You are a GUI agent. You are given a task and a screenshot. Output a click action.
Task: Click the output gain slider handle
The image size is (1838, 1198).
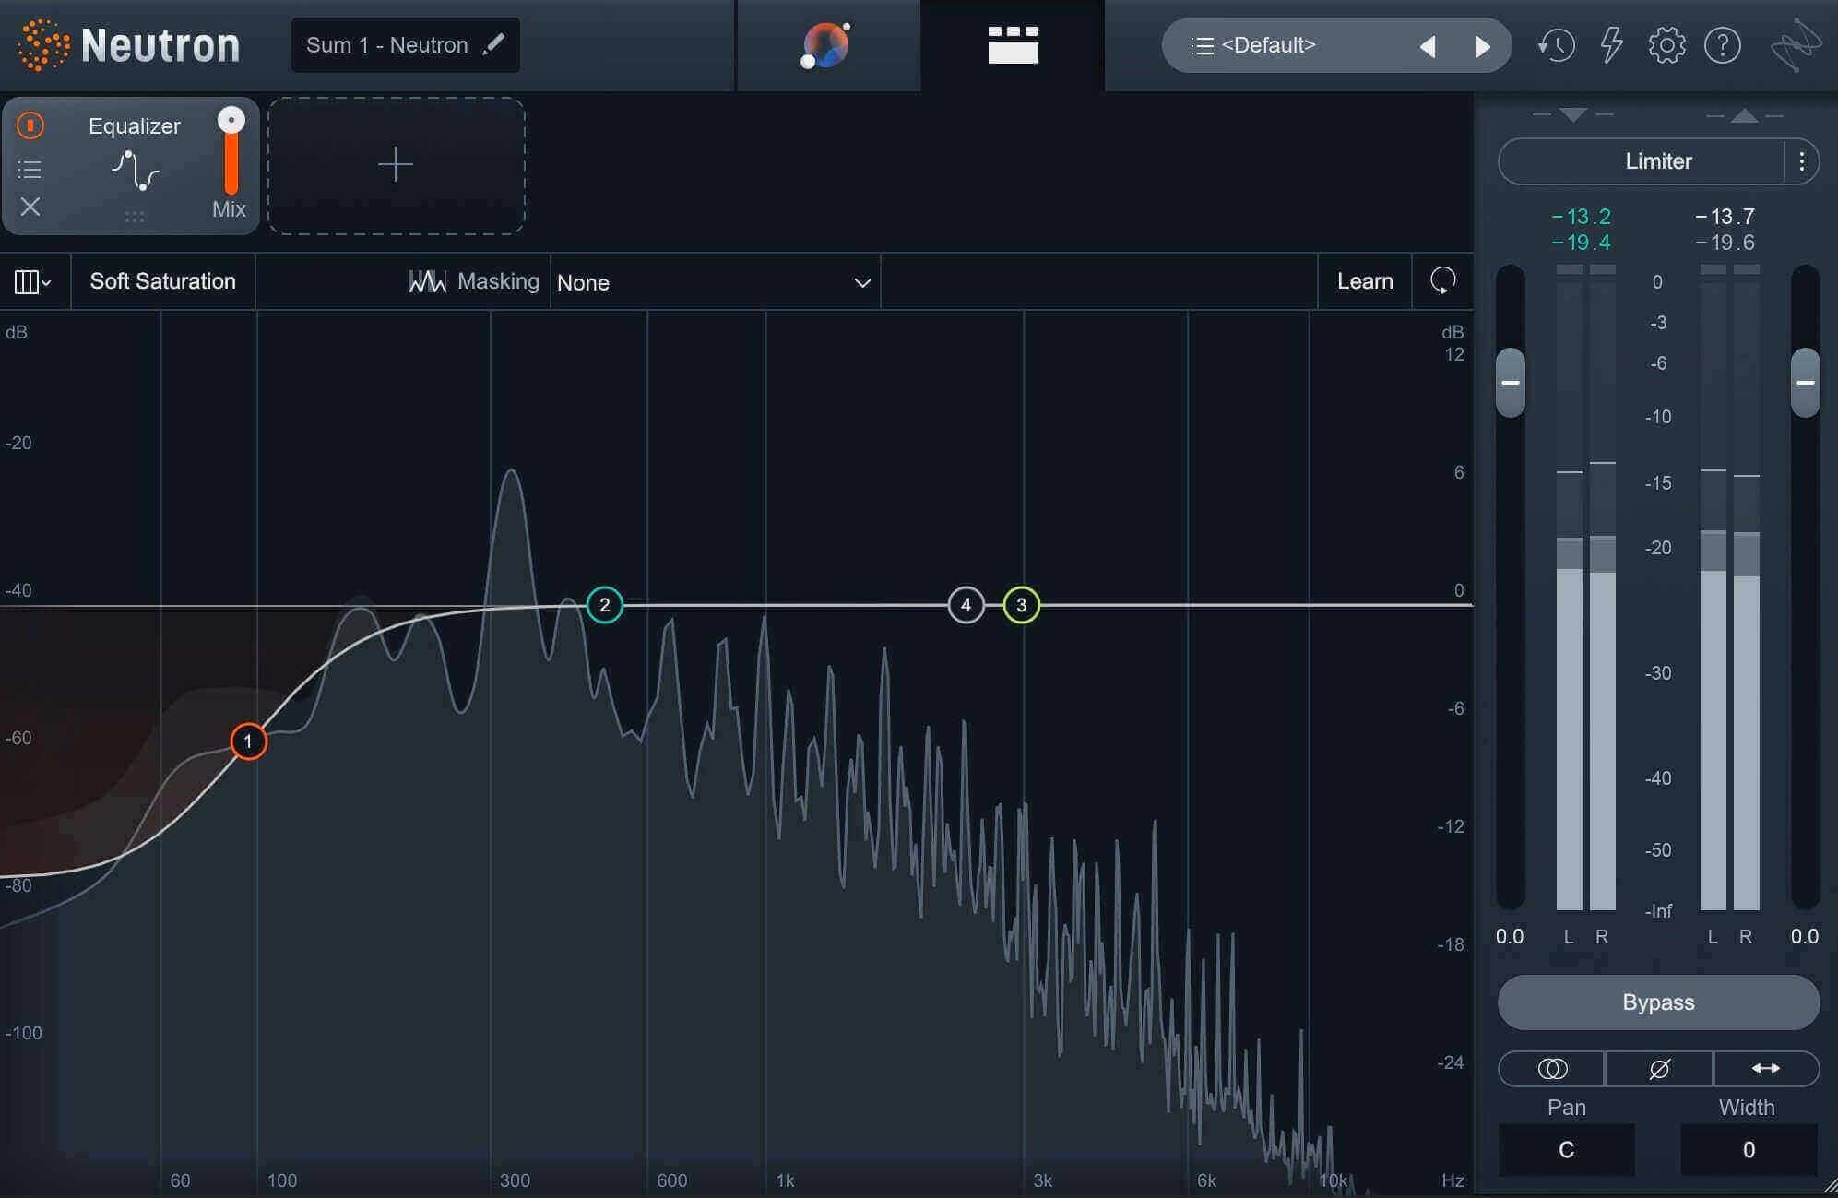coord(1806,382)
